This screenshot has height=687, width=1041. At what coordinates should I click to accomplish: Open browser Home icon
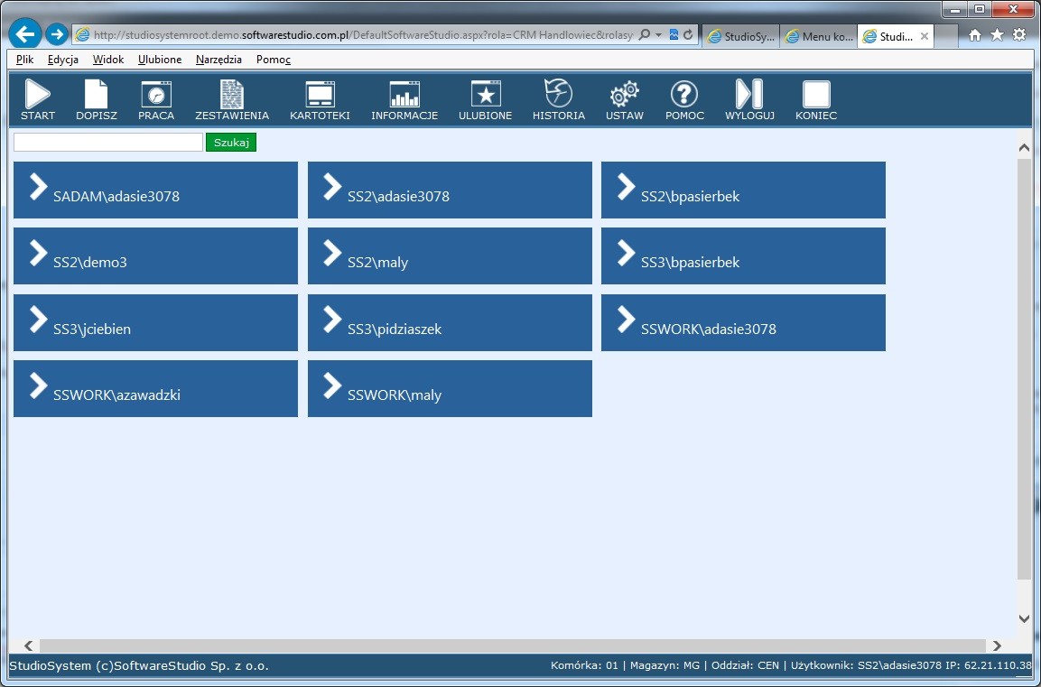coord(974,35)
